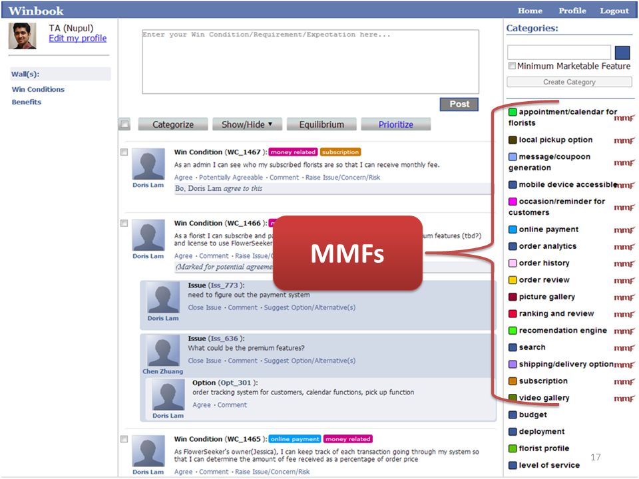The height and width of the screenshot is (479, 639).
Task: Click the online payment category color icon
Action: point(513,230)
